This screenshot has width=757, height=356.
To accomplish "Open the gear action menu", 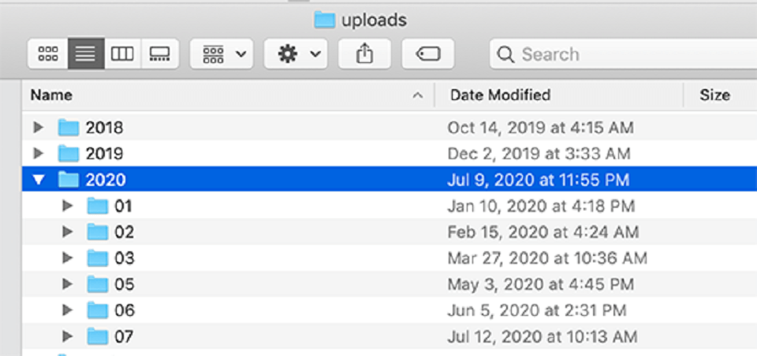I will (296, 54).
